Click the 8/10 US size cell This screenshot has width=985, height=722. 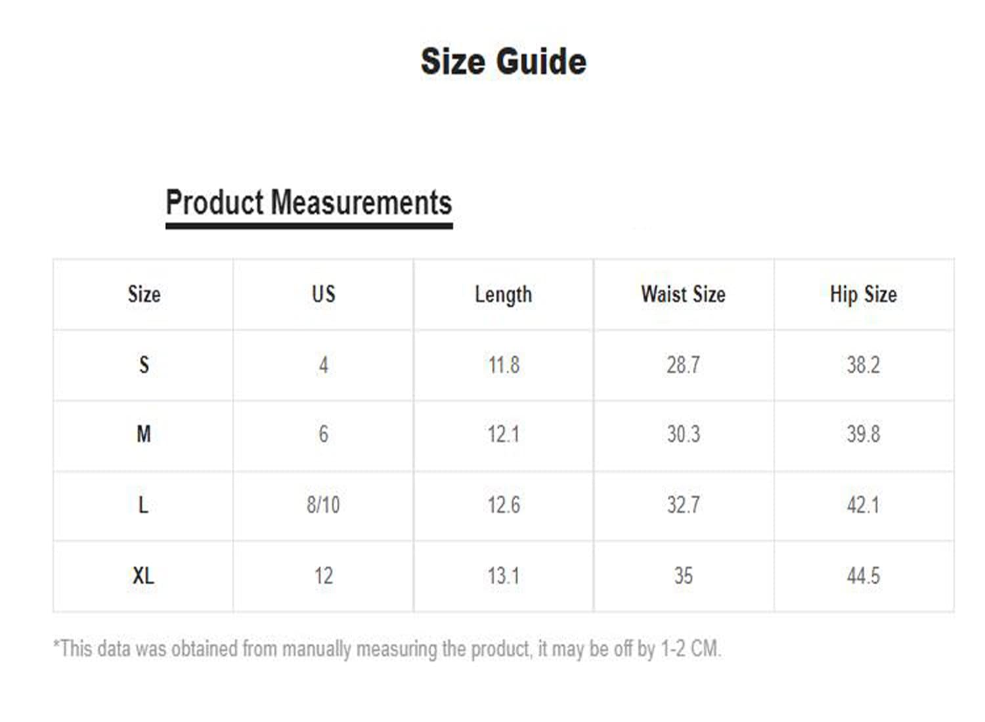click(323, 505)
